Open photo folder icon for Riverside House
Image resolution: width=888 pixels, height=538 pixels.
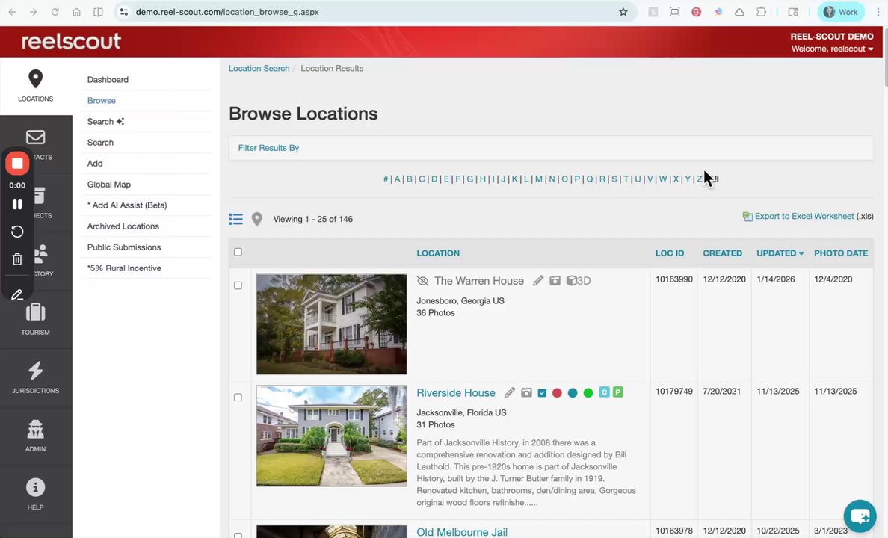click(527, 392)
